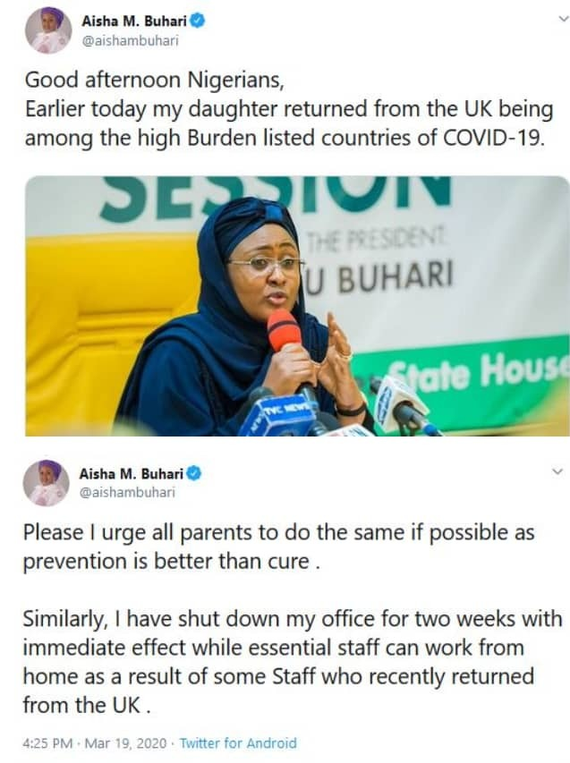Open the Twitter for Android source link
570x763 pixels.
pos(238,742)
